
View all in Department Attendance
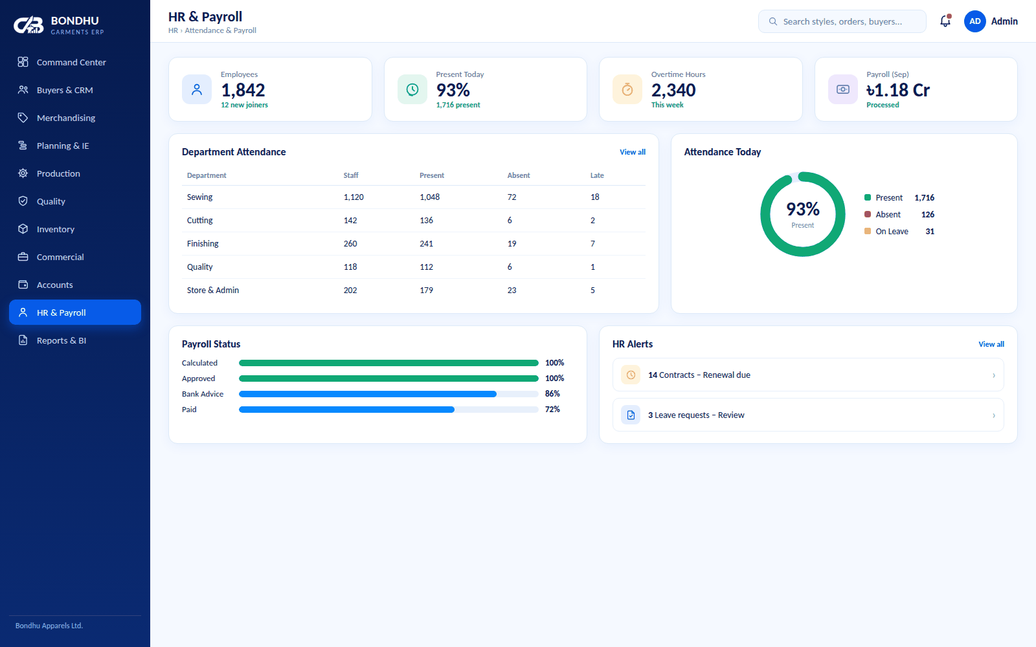pos(633,152)
